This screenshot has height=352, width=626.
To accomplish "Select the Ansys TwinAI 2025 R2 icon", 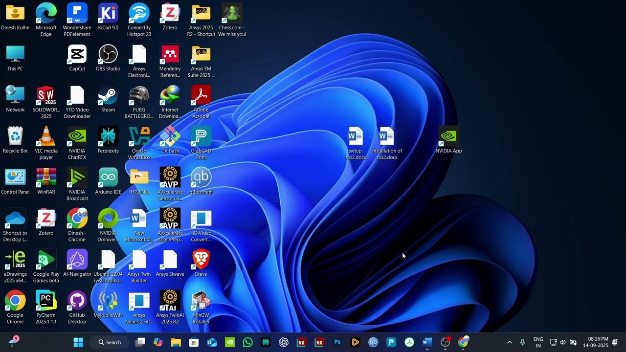I will pos(170,308).
